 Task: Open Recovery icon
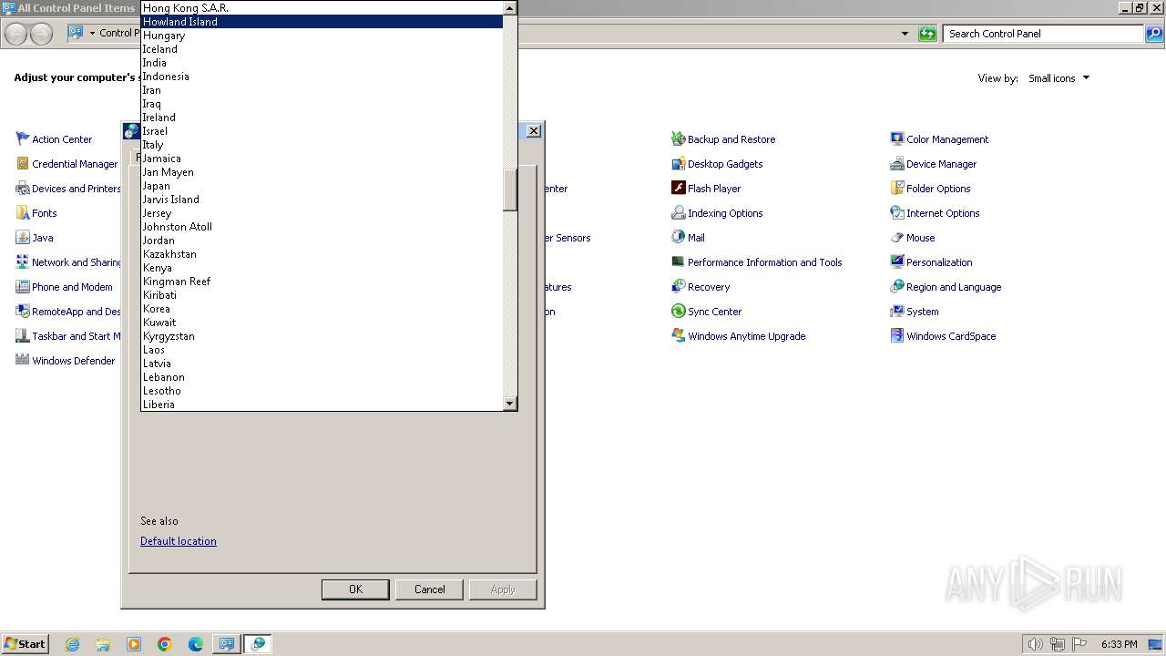tap(678, 287)
